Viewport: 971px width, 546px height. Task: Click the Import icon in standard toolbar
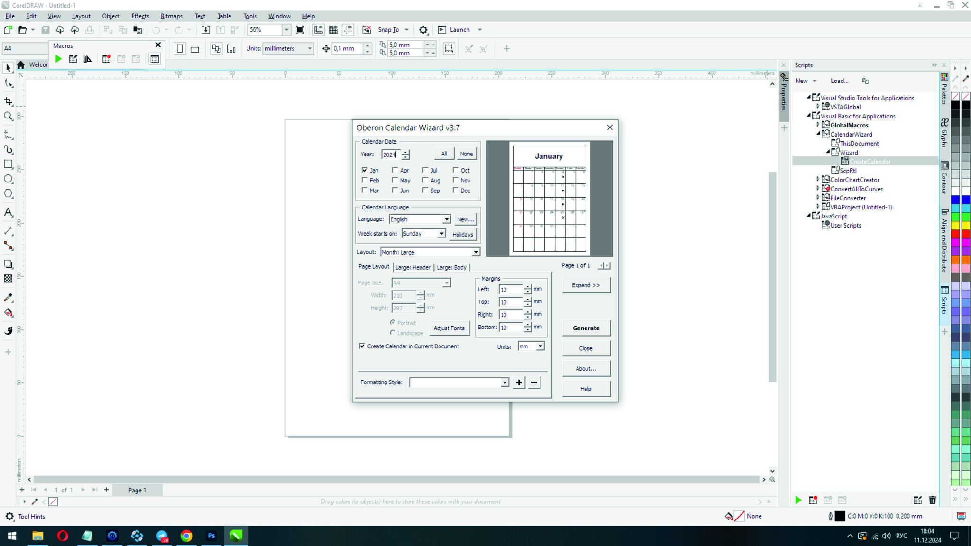[205, 30]
